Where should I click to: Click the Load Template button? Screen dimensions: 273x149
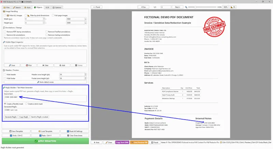point(45,131)
